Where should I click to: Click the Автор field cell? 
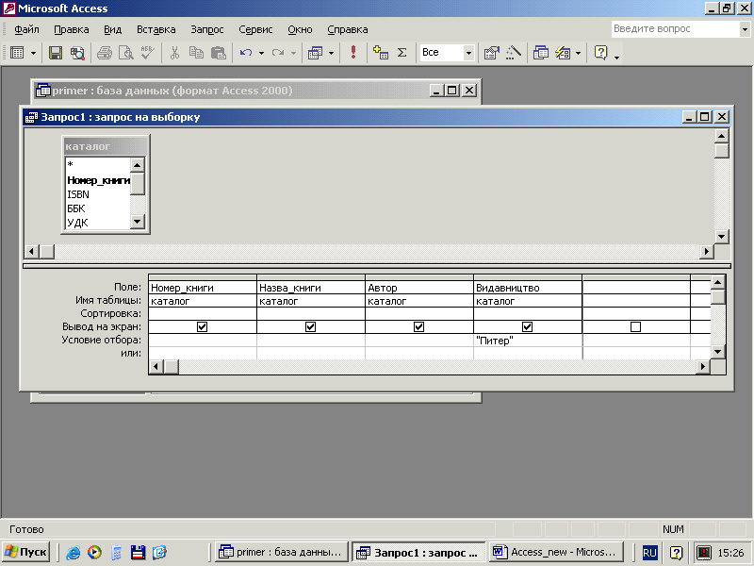(x=419, y=288)
